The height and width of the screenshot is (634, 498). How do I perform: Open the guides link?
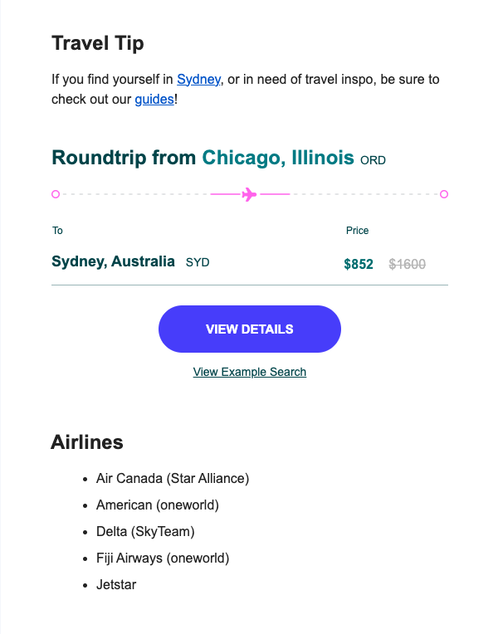[x=154, y=99]
